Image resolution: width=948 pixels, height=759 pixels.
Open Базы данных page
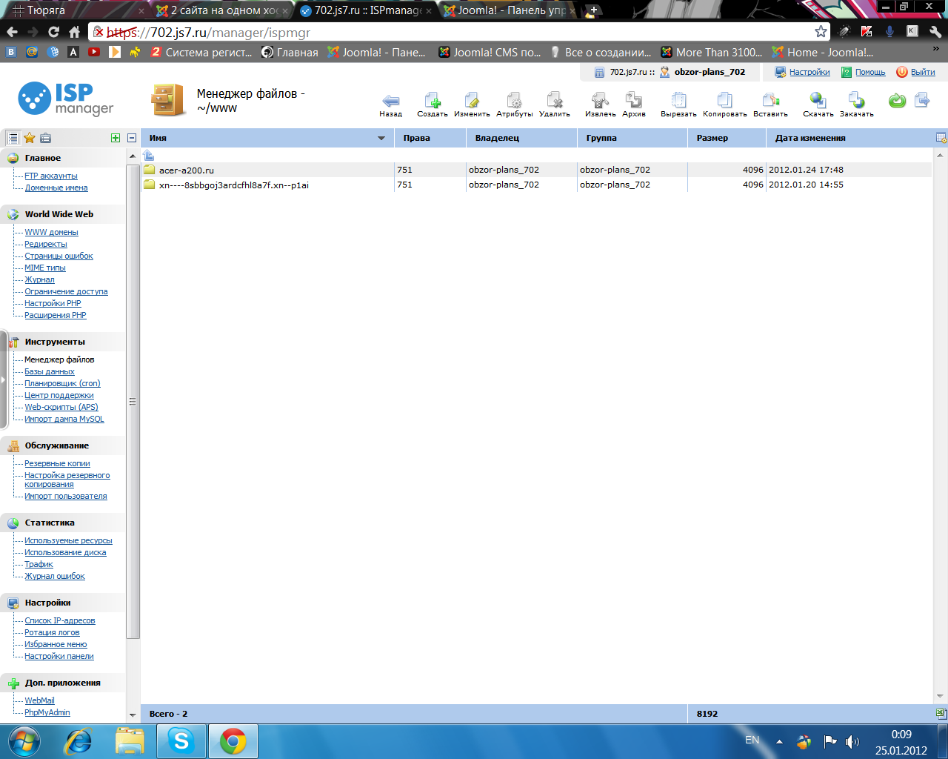[x=50, y=371]
